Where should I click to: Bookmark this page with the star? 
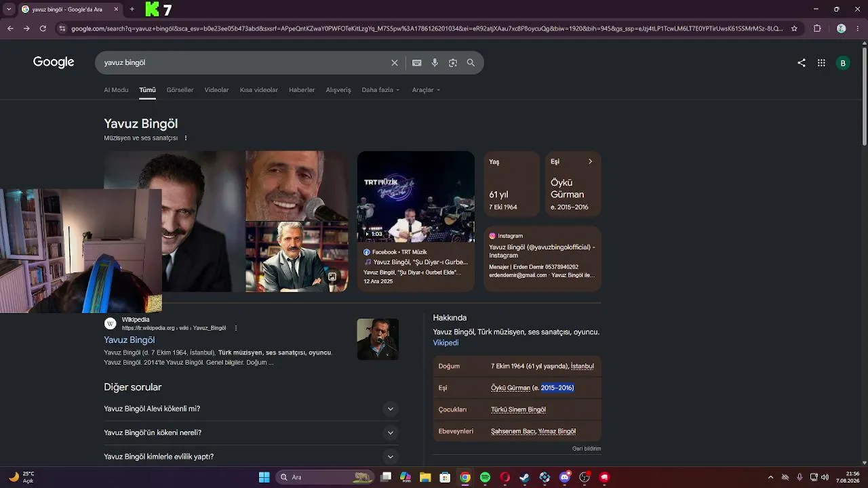795,28
